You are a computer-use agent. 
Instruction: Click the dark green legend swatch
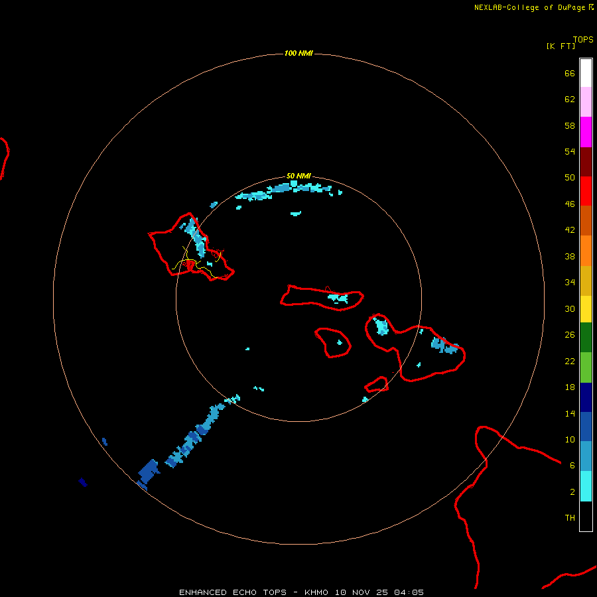586,338
